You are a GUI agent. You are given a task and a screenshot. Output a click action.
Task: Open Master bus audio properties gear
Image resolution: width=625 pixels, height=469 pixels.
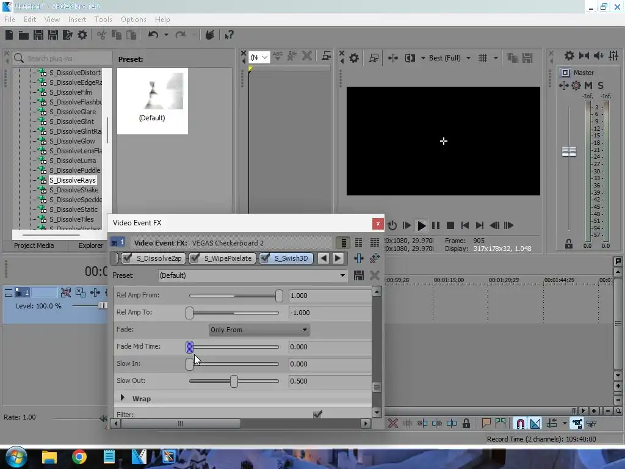coord(569,56)
